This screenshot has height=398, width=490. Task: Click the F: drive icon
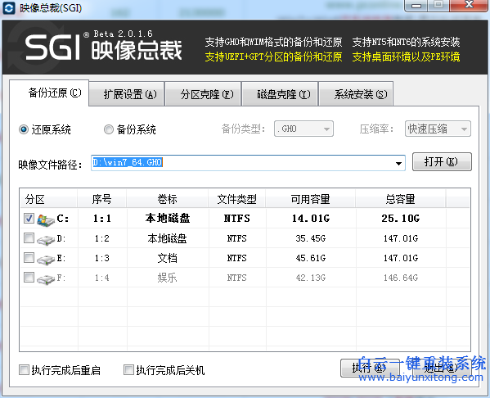pyautogui.click(x=46, y=278)
